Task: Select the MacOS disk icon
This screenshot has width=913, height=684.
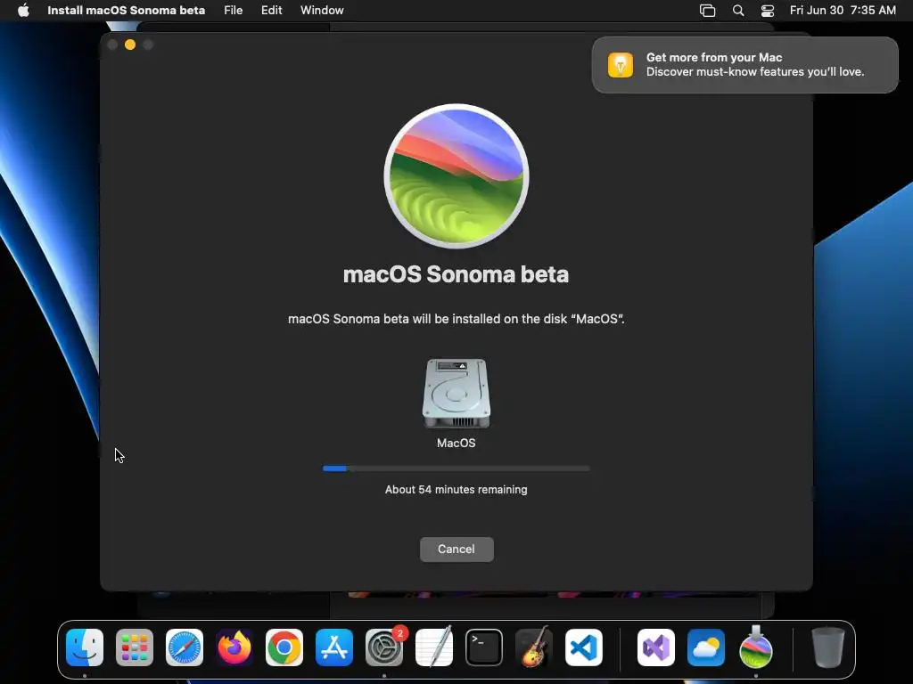Action: click(x=456, y=394)
